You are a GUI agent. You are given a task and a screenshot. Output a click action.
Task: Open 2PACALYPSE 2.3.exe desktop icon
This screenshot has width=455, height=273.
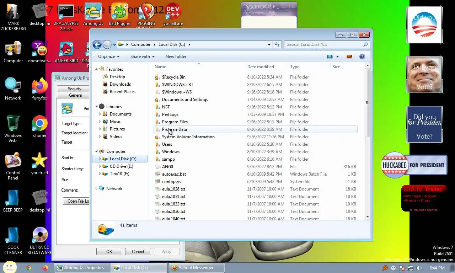pyautogui.click(x=66, y=17)
